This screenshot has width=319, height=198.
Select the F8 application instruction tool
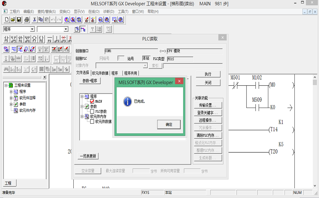pos(41,39)
